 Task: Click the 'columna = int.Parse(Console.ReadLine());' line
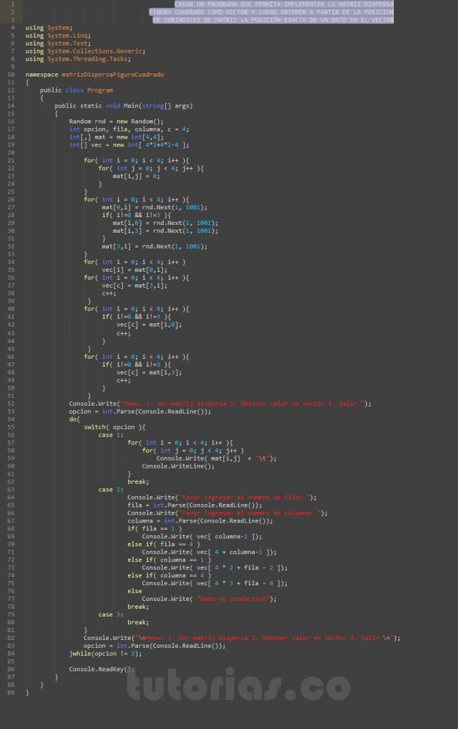coord(201,521)
